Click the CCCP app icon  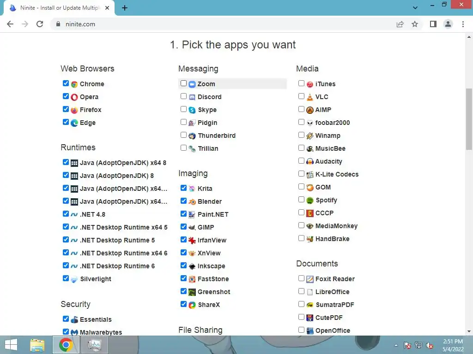click(310, 213)
